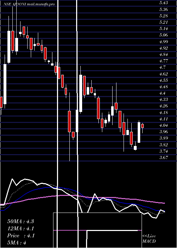Select the 4.48 price axis label
Viewport: 177px width, 248px height.
click(x=164, y=87)
